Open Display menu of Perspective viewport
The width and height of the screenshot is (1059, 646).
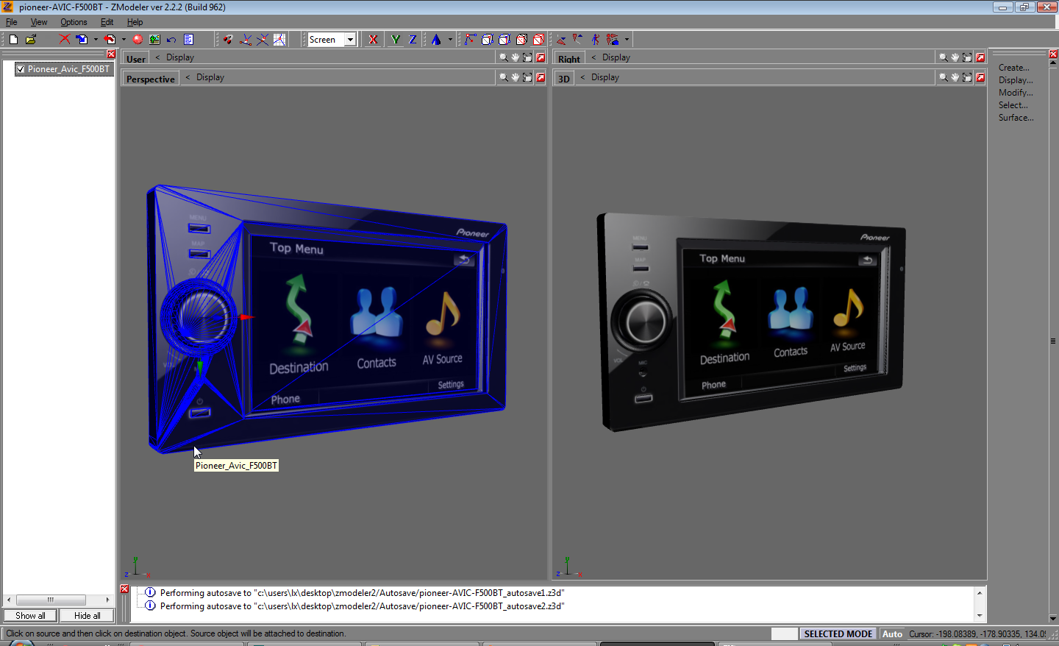click(x=210, y=77)
